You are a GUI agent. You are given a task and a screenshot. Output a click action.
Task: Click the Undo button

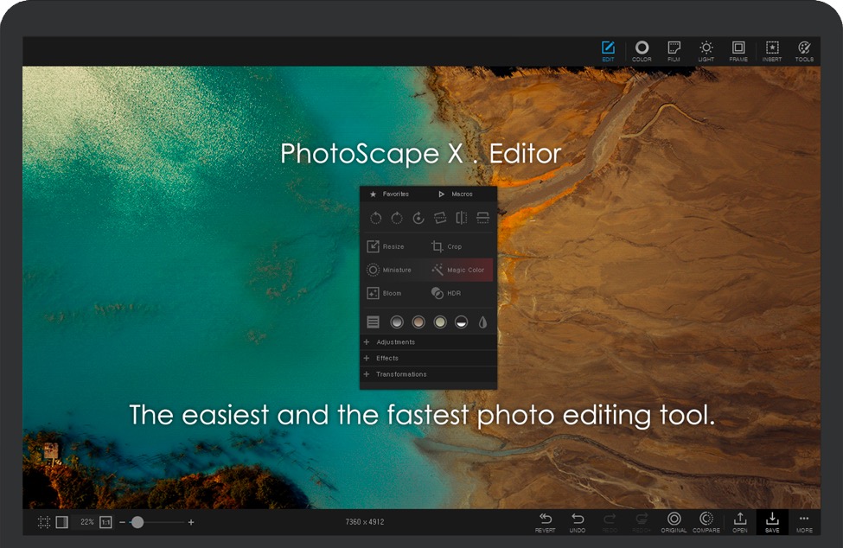coord(578,521)
